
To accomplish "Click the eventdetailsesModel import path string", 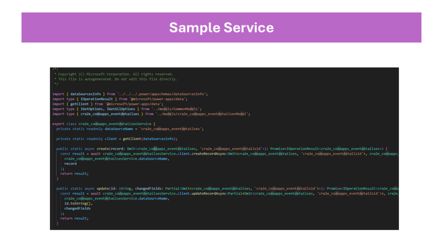I will [x=202, y=114].
